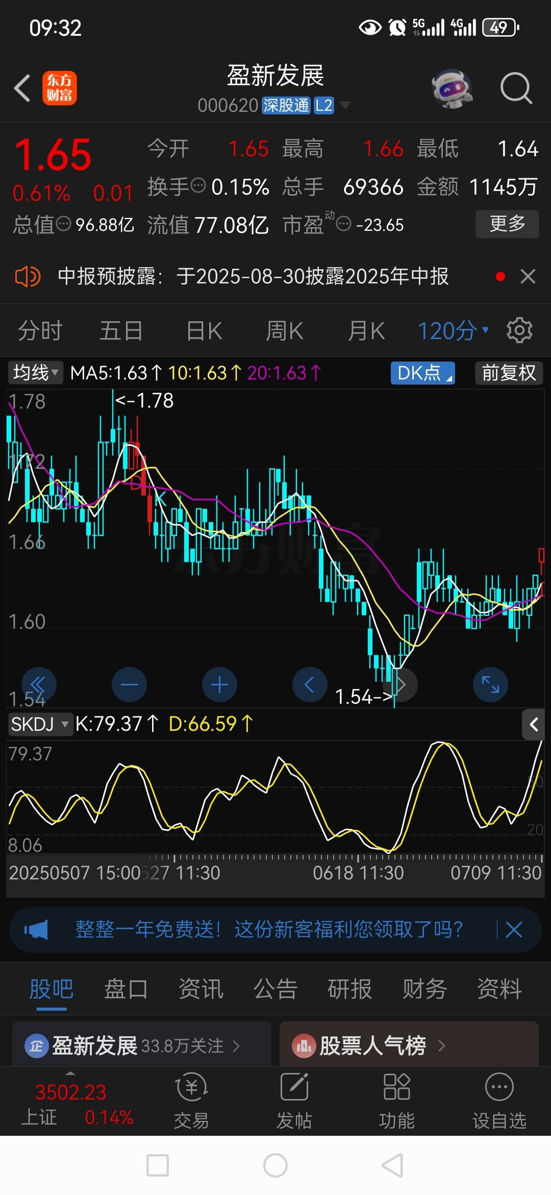Viewport: 551px width, 1195px height.
Task: Select the 资讯 tab
Action: point(201,989)
